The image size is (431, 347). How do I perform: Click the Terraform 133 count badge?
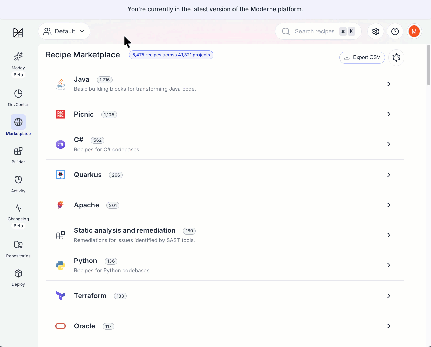tap(120, 296)
